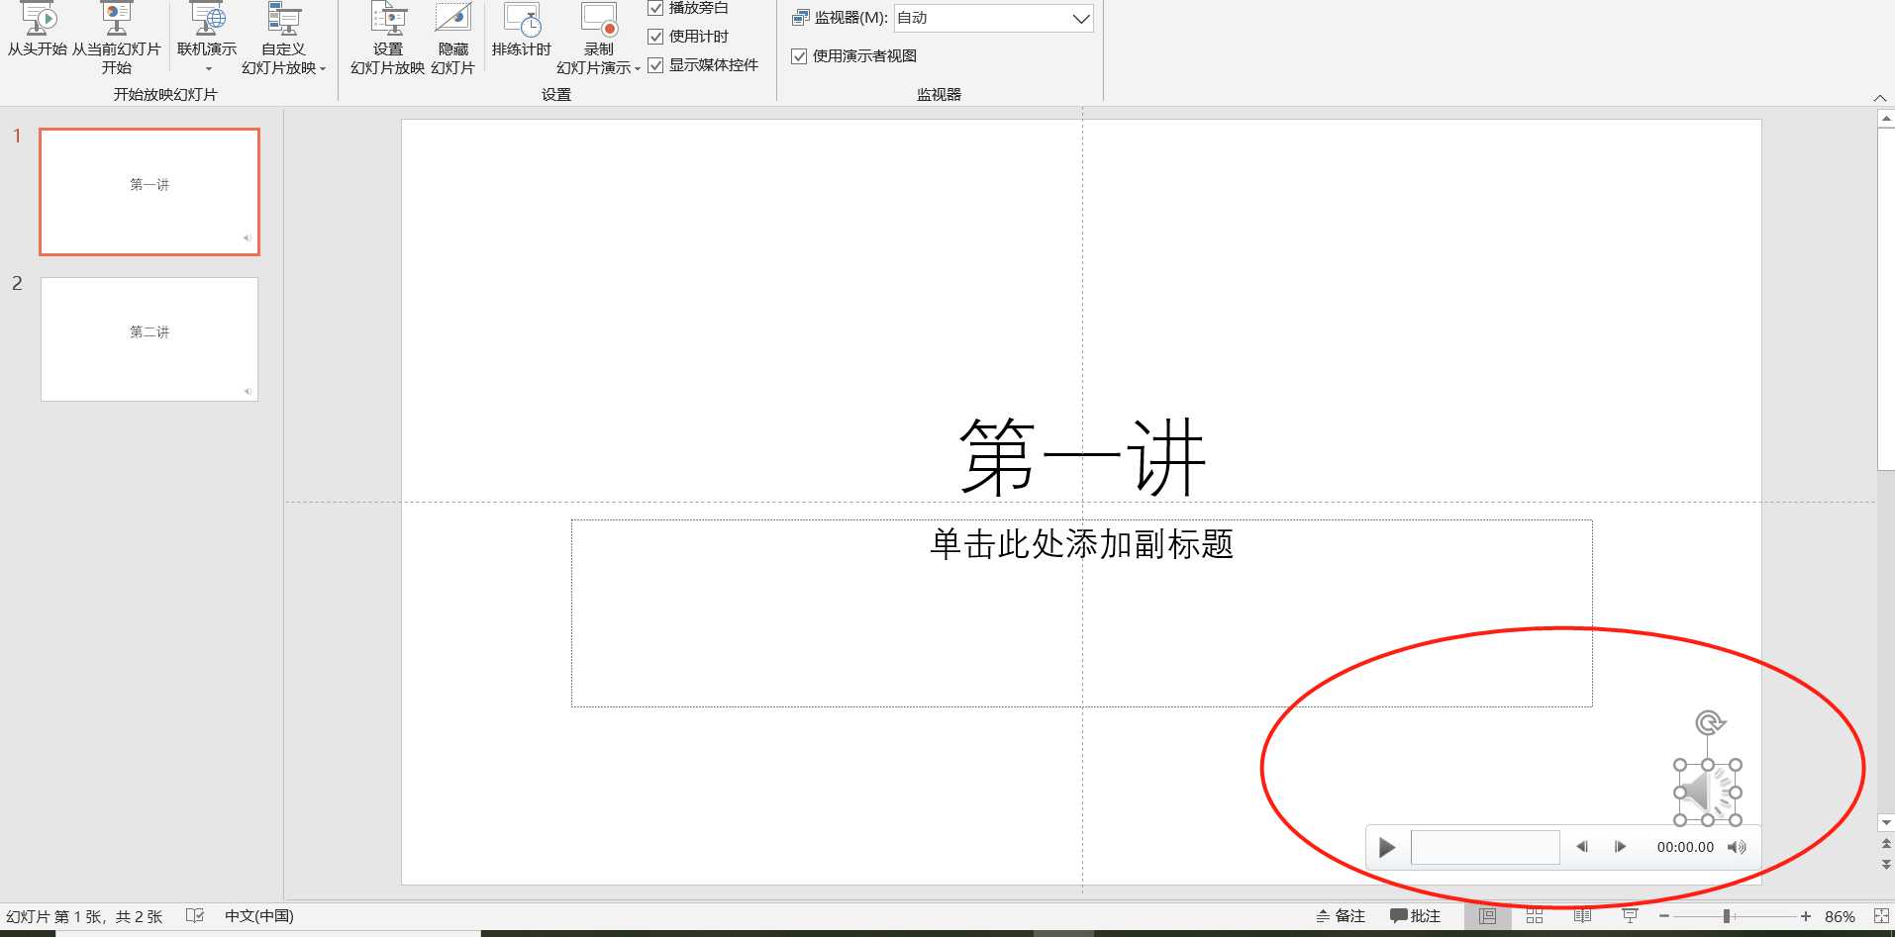Click the audio volume icon on the player
The height and width of the screenshot is (937, 1895).
[1735, 847]
